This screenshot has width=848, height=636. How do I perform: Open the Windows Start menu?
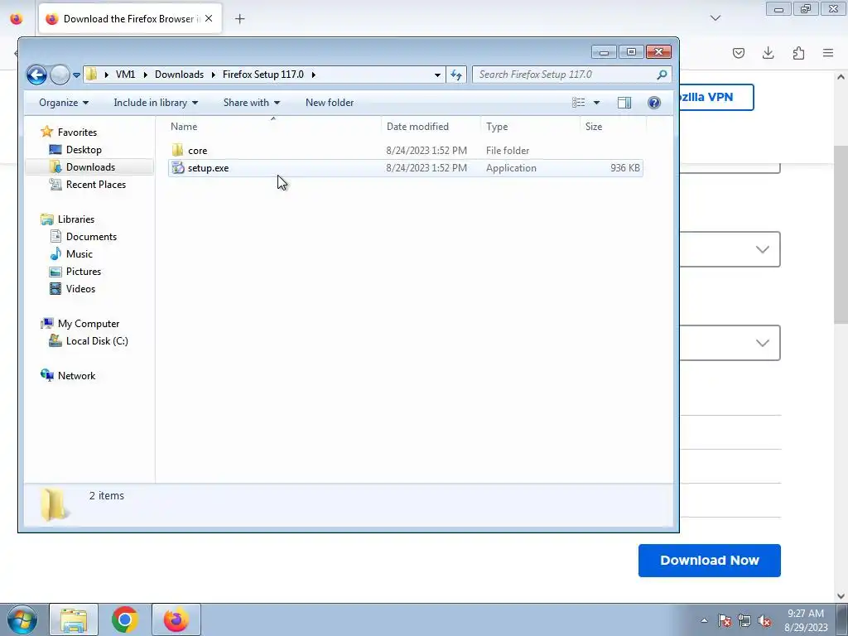(x=22, y=619)
